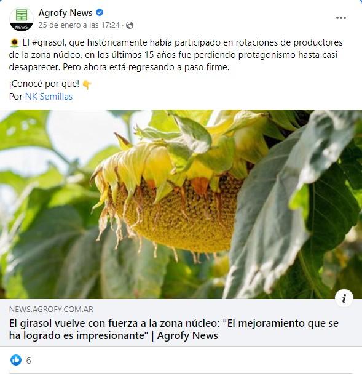The height and width of the screenshot is (376, 362).
Task: Click the blue verified badge
Action: tap(100, 12)
